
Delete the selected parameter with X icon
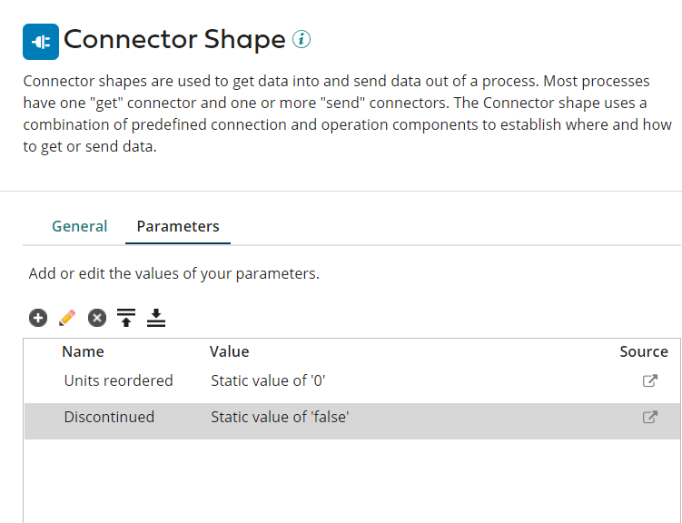click(x=97, y=318)
